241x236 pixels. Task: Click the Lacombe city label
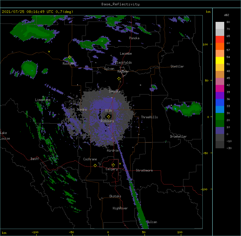(126, 54)
